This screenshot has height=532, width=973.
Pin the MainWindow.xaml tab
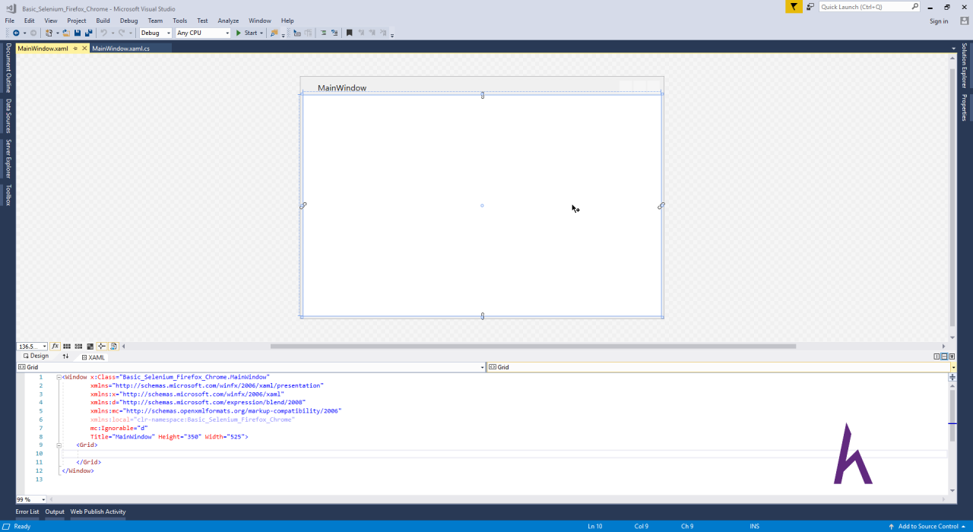tap(75, 48)
